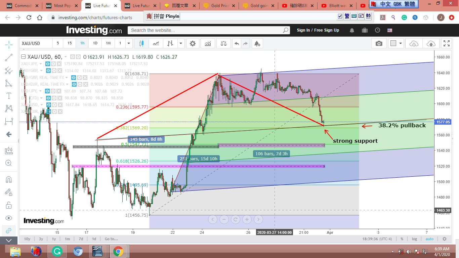Select the bars range measuring tool

9,121
